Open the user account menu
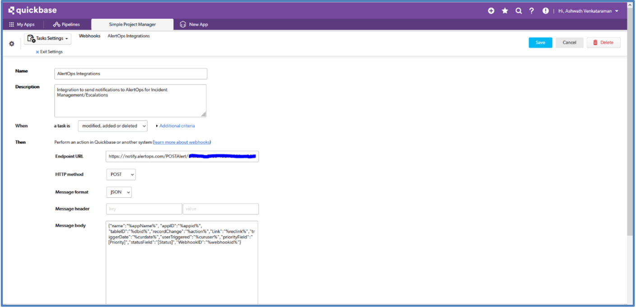Screen dimensions: 636x308 tap(588, 11)
